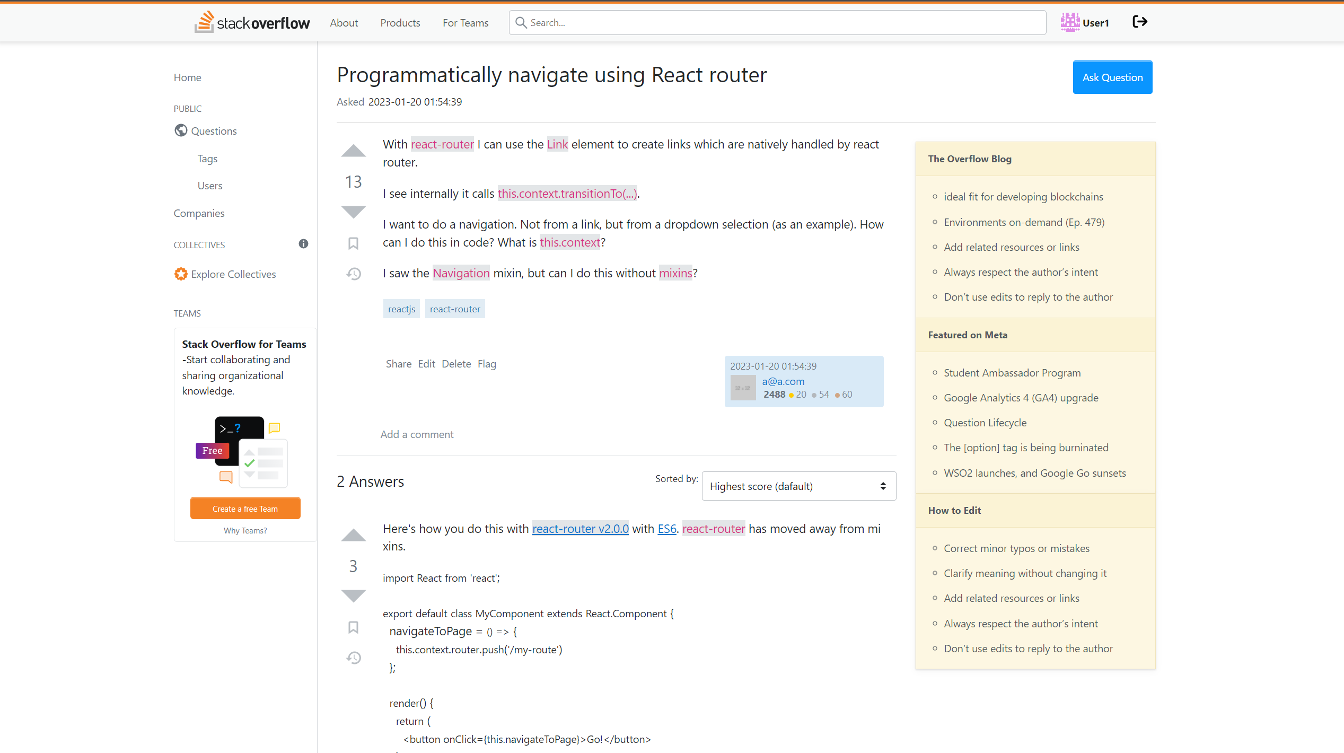Upvote the question using the up arrow
Viewport: 1344px width, 753px height.
tap(353, 151)
